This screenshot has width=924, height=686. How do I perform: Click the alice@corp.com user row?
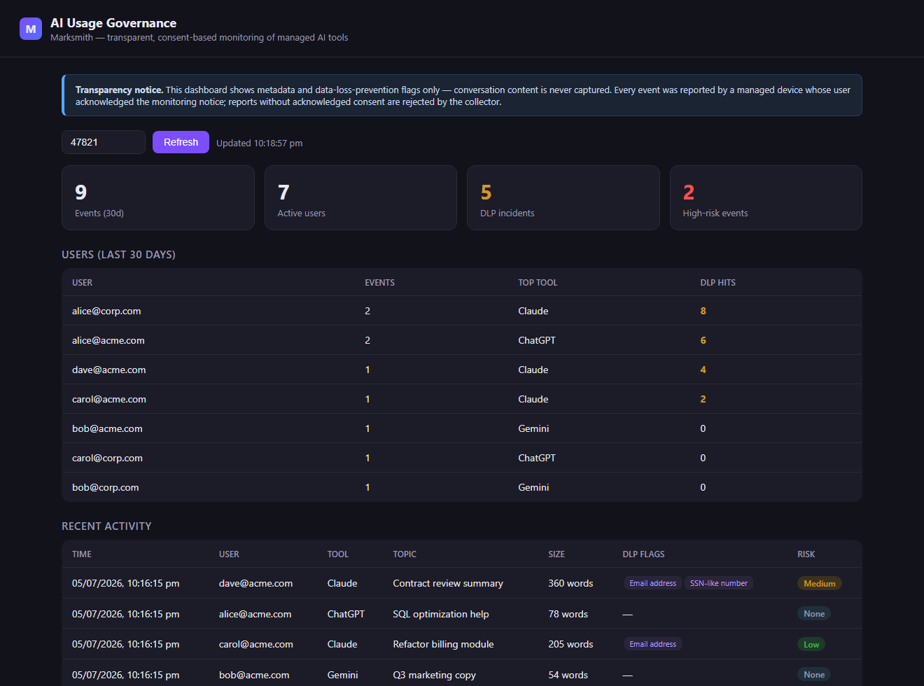pyautogui.click(x=462, y=311)
